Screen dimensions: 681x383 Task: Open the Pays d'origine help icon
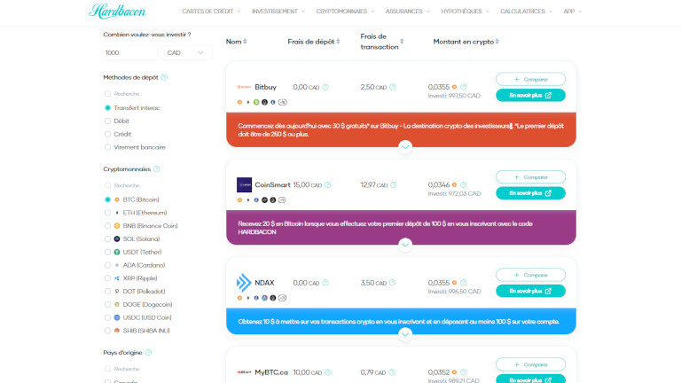point(149,353)
